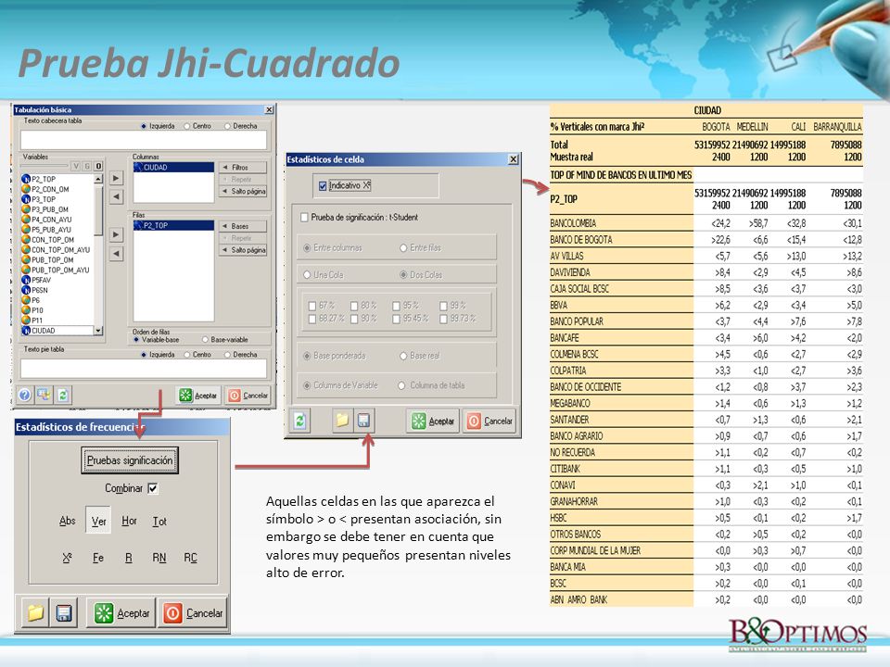Click the help icon in Tabulación básica

tap(24, 395)
